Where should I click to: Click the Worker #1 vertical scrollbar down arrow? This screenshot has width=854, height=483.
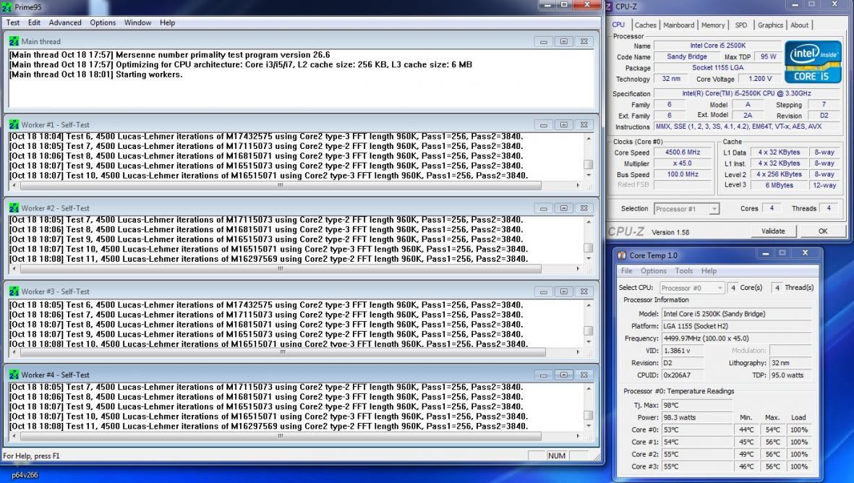point(588,175)
